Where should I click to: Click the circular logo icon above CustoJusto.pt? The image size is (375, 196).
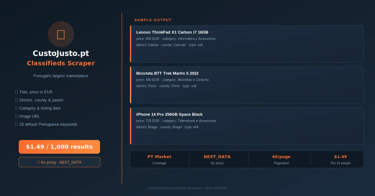click(61, 34)
